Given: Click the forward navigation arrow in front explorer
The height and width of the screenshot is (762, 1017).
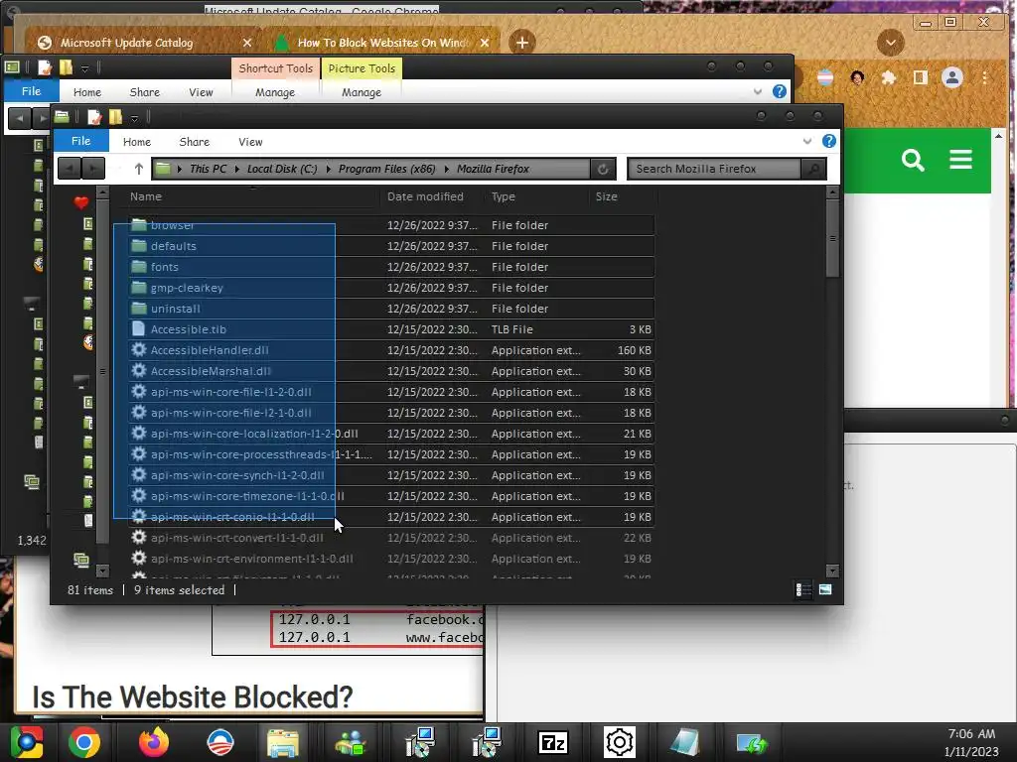Looking at the screenshot, I should pyautogui.click(x=92, y=169).
